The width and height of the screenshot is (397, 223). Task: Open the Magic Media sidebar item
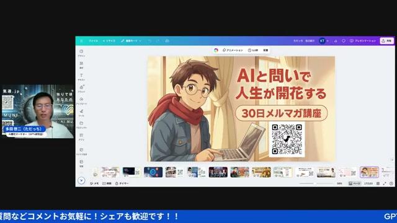click(81, 151)
